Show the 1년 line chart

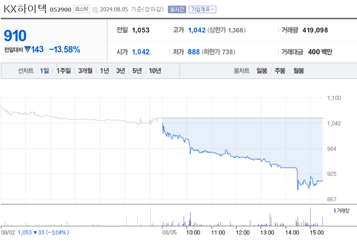coord(104,71)
